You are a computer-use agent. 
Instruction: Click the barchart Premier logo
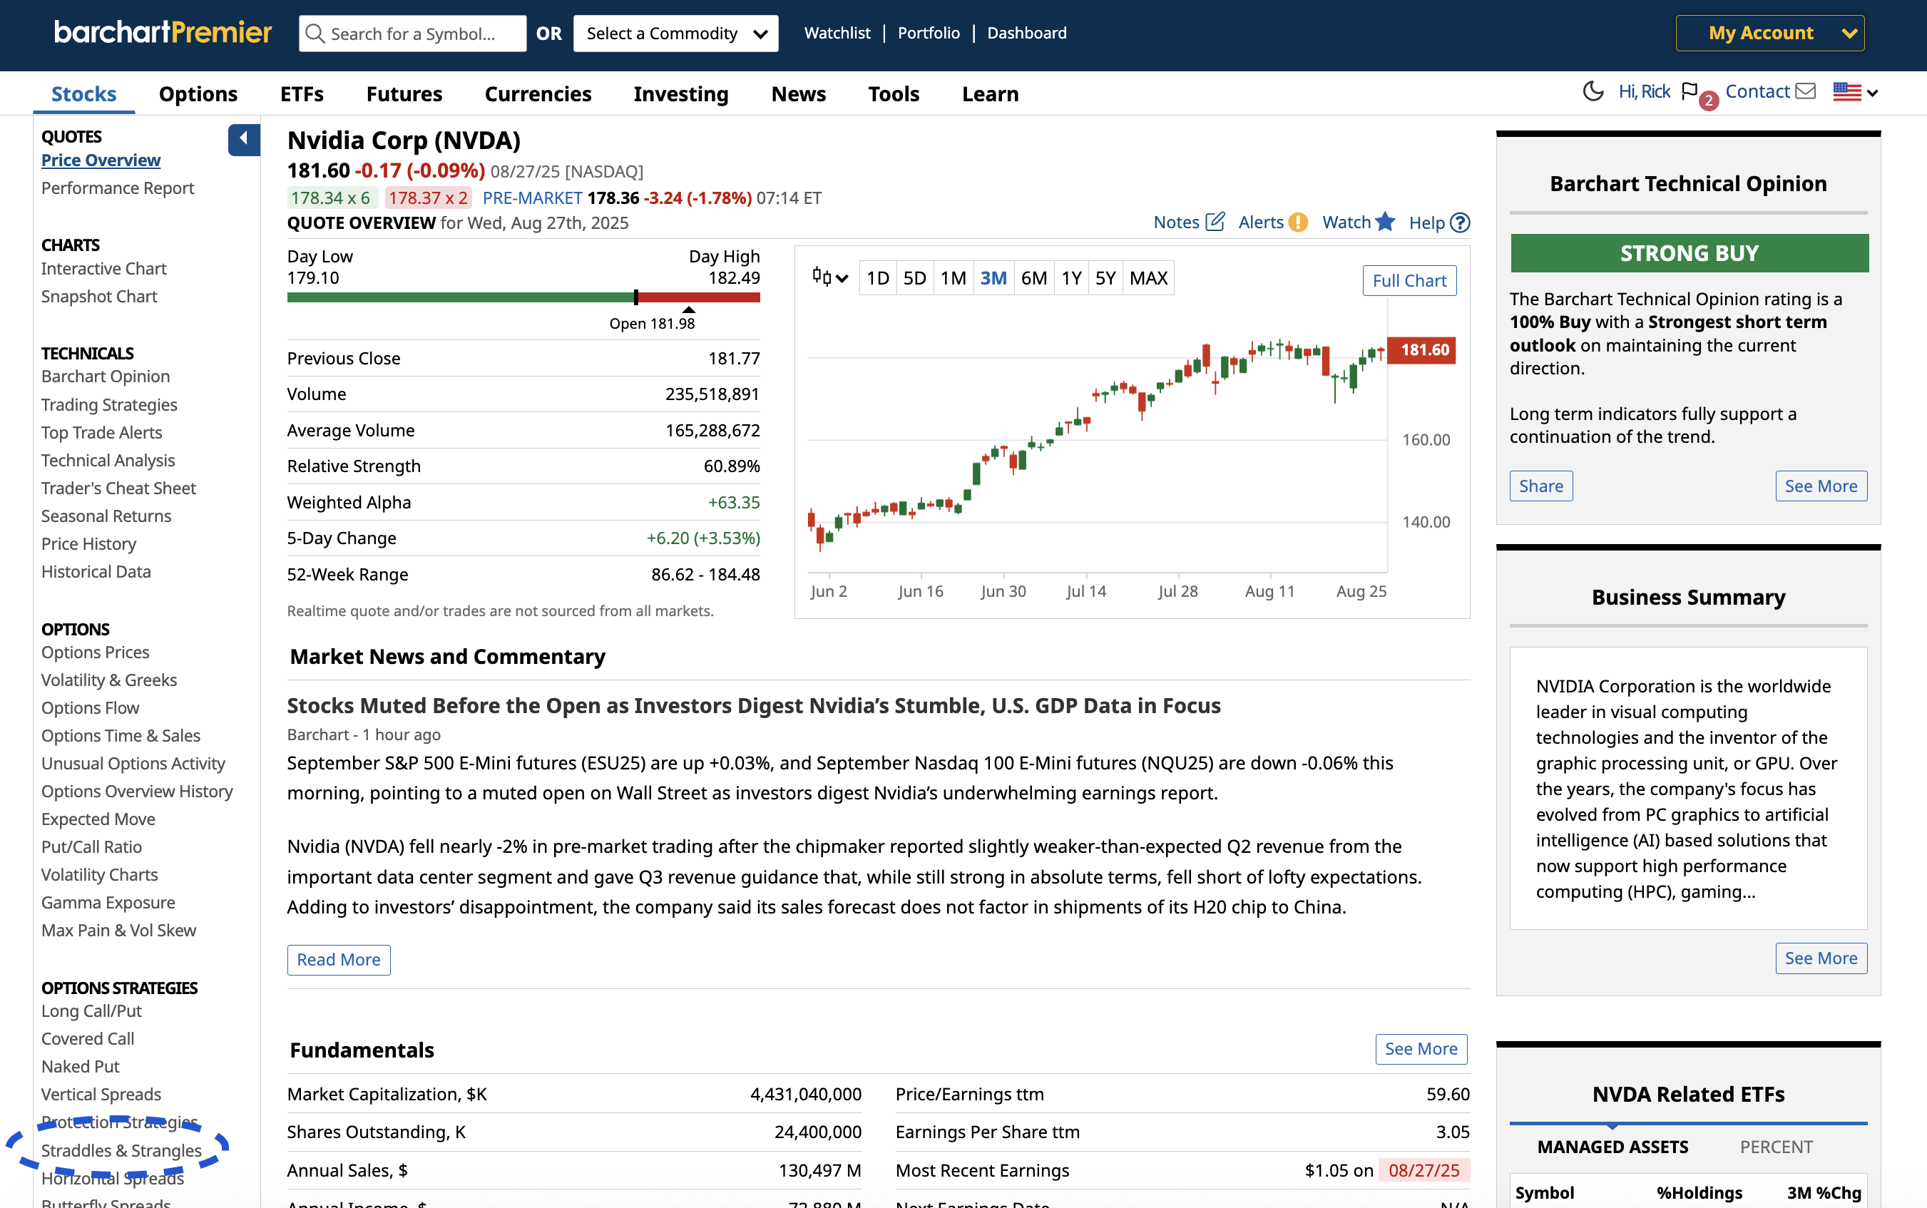click(x=163, y=32)
